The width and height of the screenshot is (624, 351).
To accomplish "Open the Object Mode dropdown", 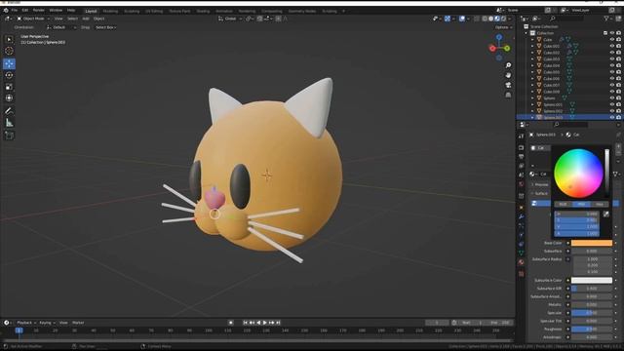I will click(x=33, y=19).
